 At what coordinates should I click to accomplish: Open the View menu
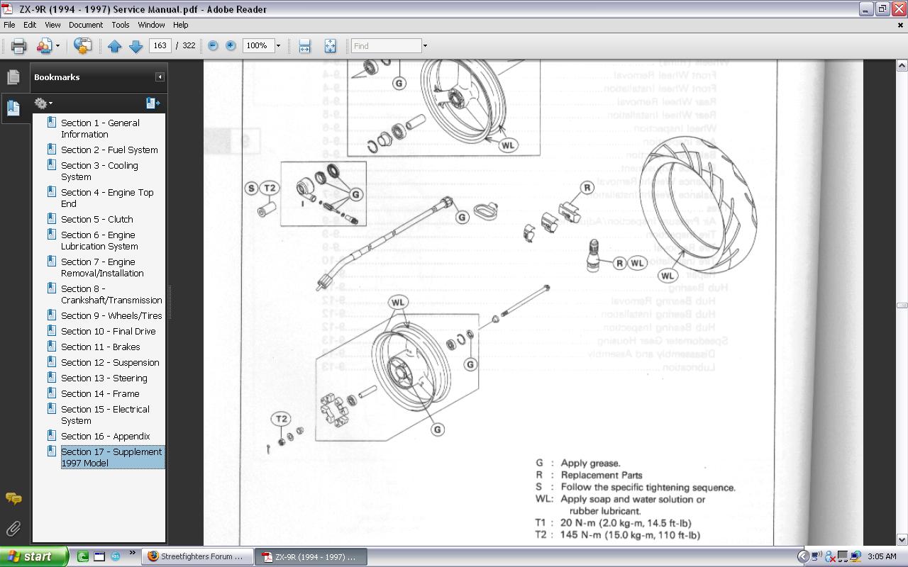click(52, 25)
